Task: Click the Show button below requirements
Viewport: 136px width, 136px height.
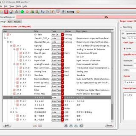Action: (x=109, y=125)
